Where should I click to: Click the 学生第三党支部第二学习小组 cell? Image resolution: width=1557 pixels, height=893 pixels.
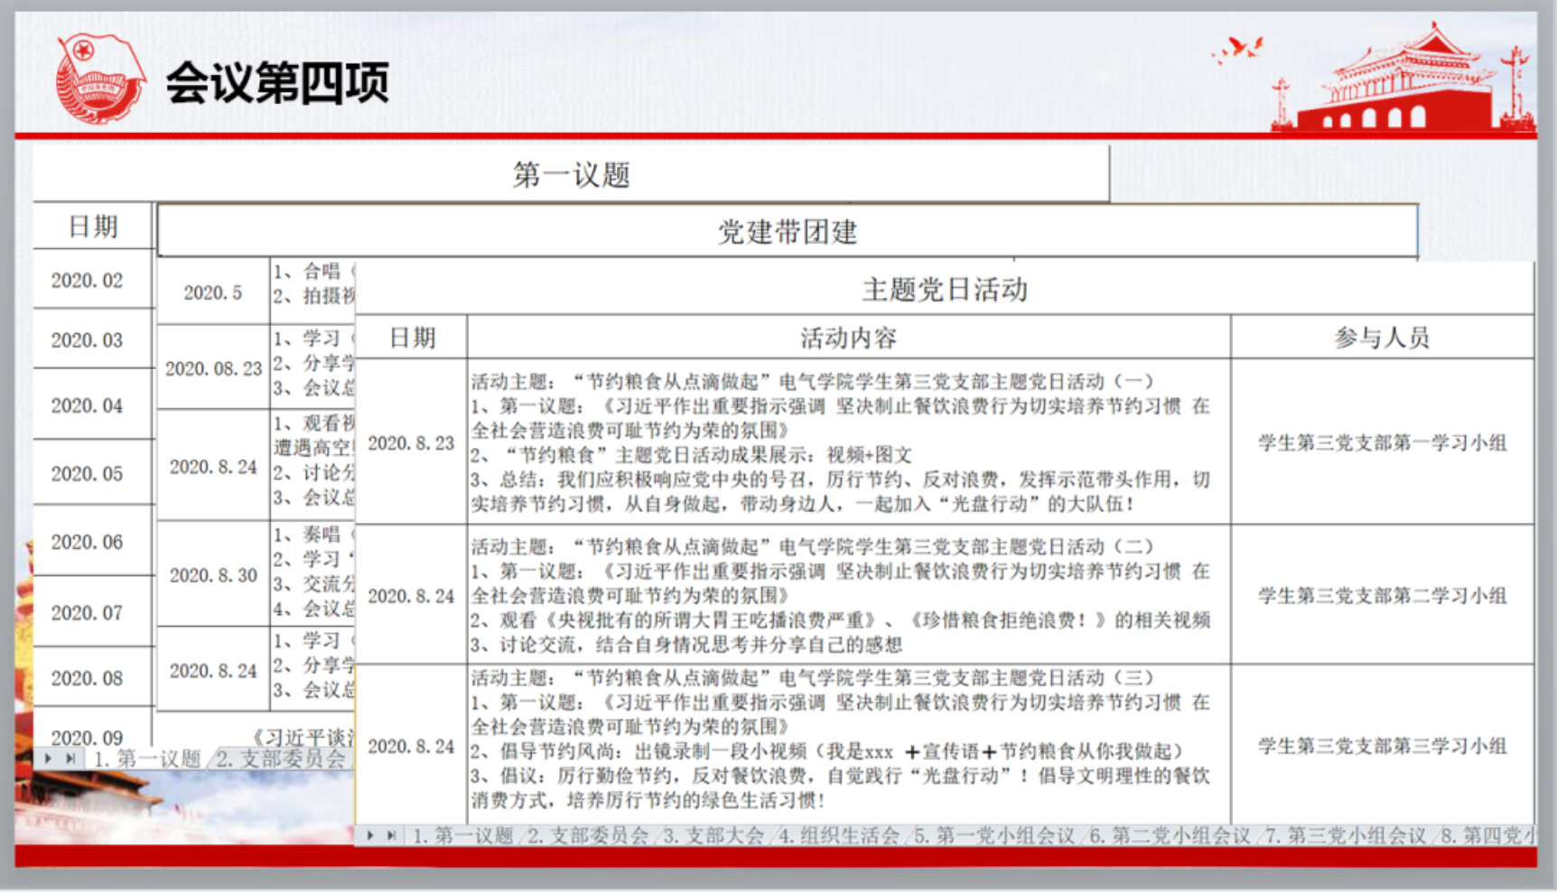pyautogui.click(x=1382, y=596)
